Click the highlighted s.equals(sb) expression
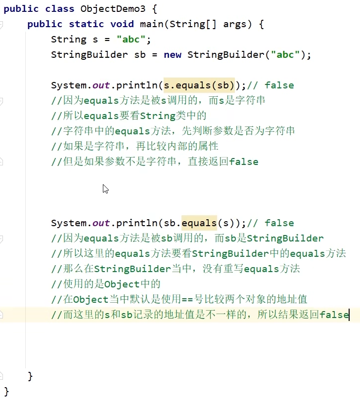The width and height of the screenshot is (360, 399). (199, 85)
